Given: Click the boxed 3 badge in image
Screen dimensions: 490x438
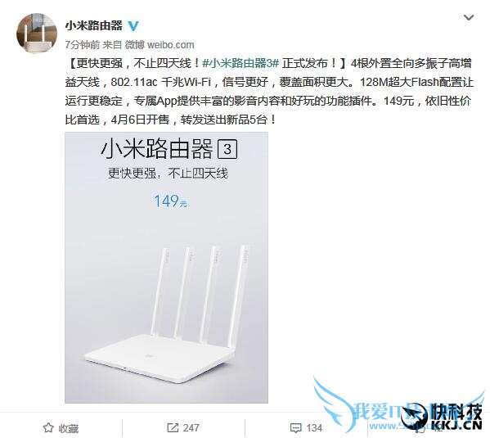Looking at the screenshot, I should (x=227, y=149).
